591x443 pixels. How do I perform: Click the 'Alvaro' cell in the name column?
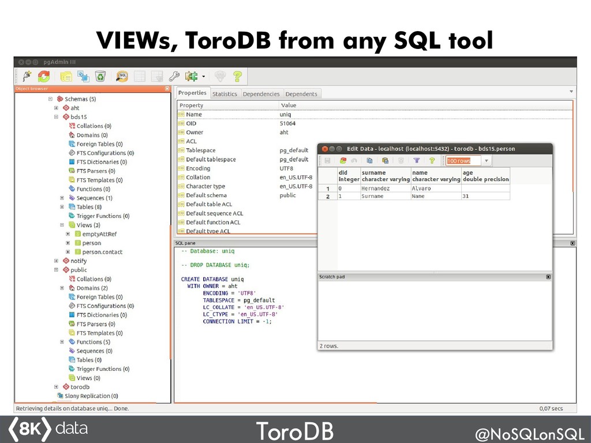tap(436, 189)
